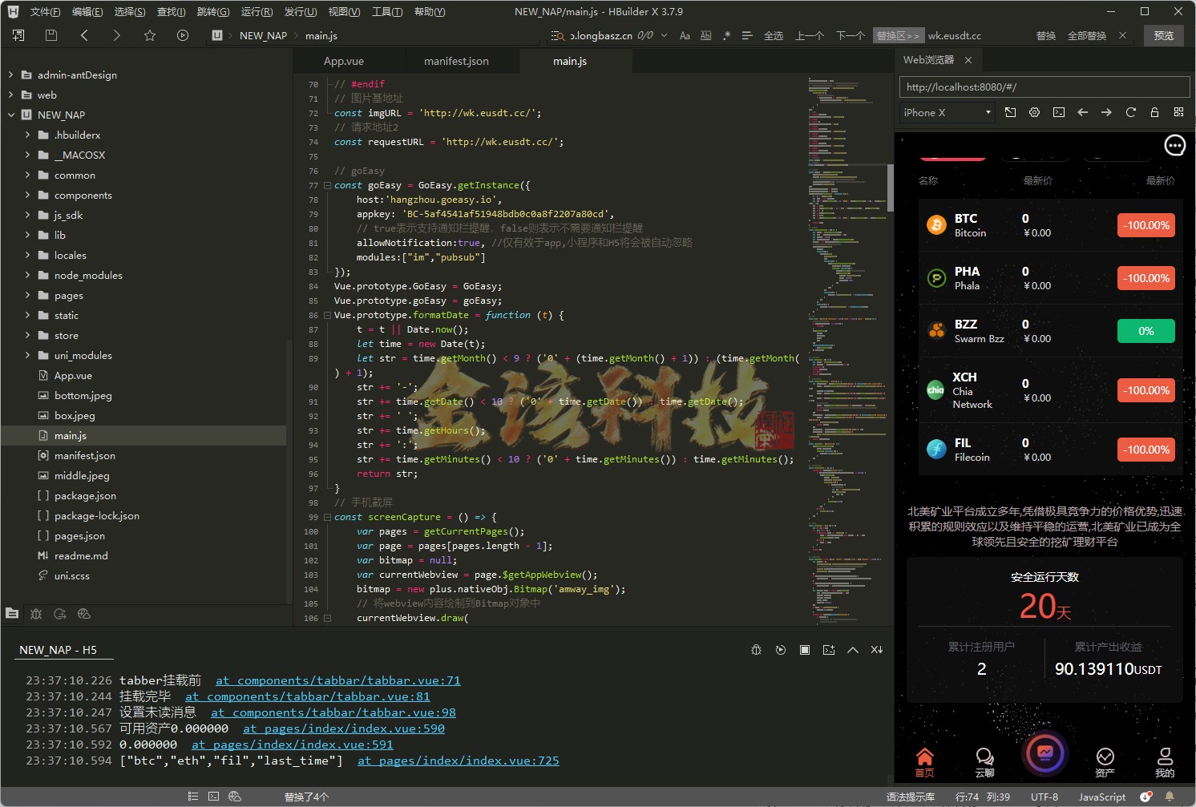Viewport: 1196px width, 807px height.
Task: Switch to the manifest.json tab
Action: (x=455, y=61)
